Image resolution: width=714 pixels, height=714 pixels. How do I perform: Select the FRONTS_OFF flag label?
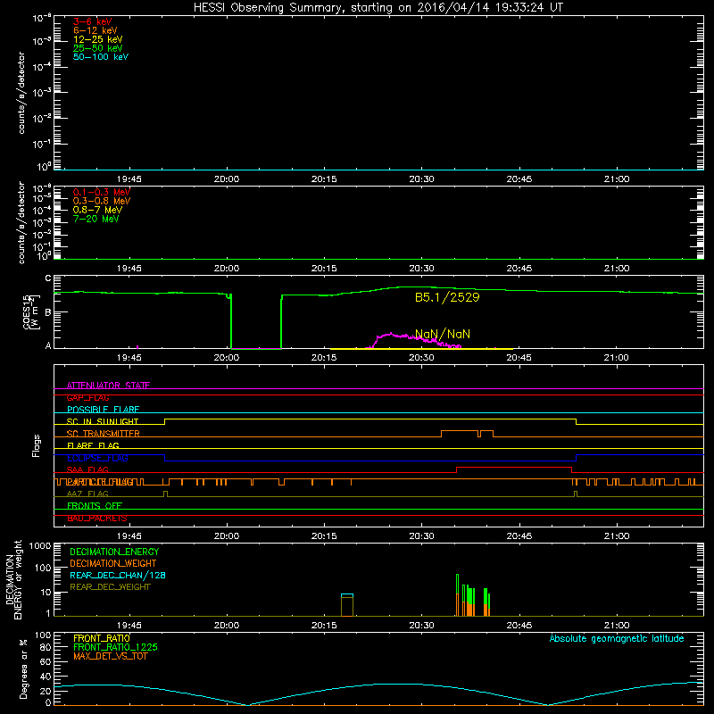point(95,506)
